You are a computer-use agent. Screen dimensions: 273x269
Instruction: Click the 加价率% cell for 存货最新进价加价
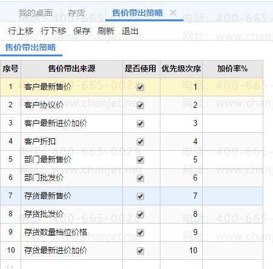coord(232,250)
